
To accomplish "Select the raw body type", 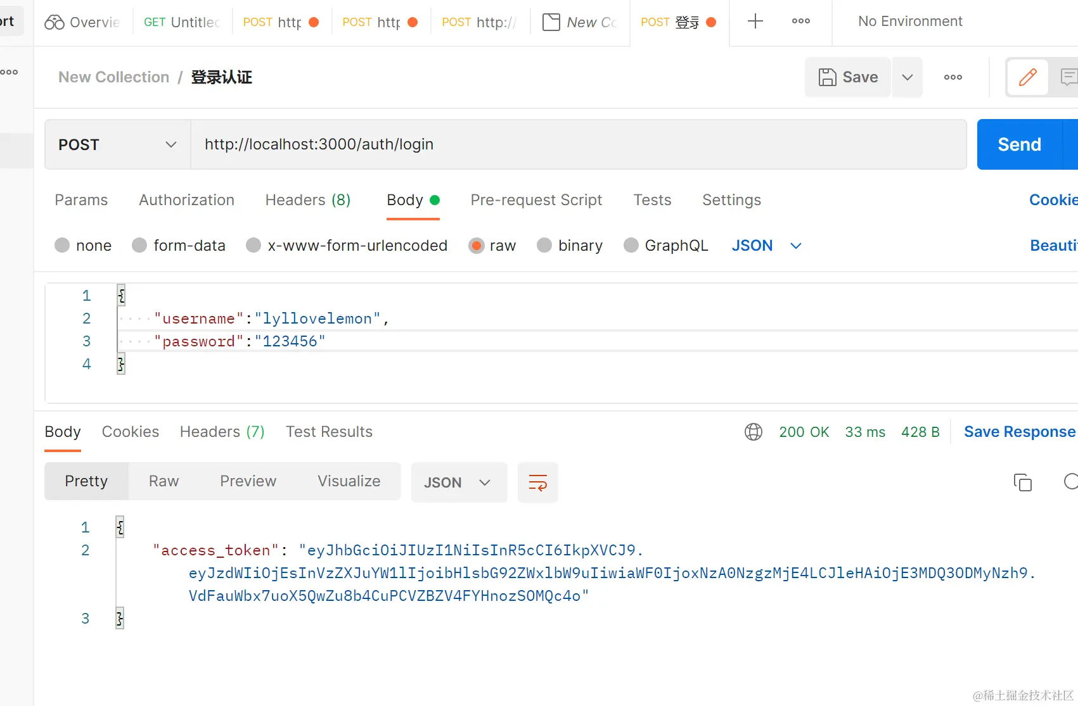I will click(x=476, y=245).
